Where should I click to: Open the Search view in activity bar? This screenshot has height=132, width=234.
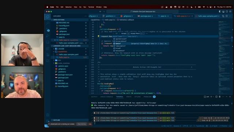pyautogui.click(x=48, y=23)
